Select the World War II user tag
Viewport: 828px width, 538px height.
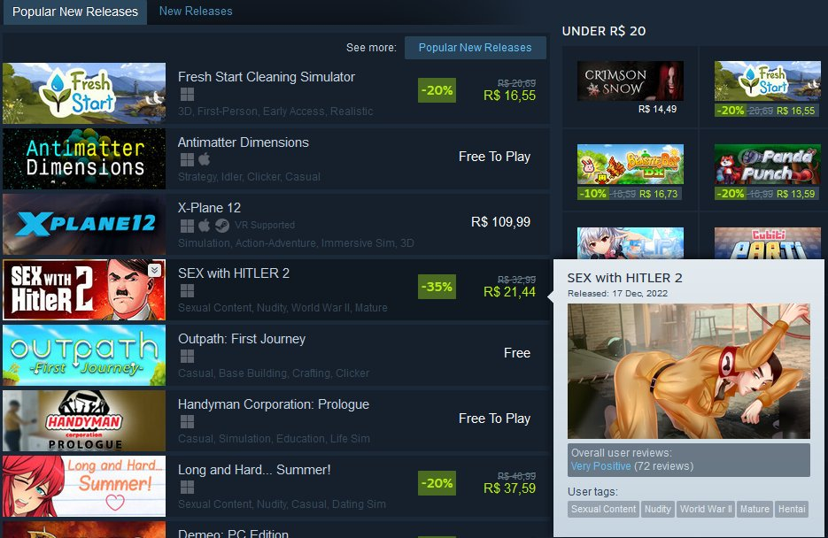click(706, 509)
